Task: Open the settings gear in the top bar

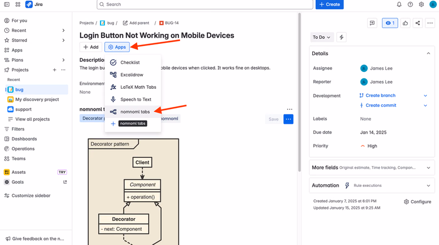Action: (x=421, y=4)
